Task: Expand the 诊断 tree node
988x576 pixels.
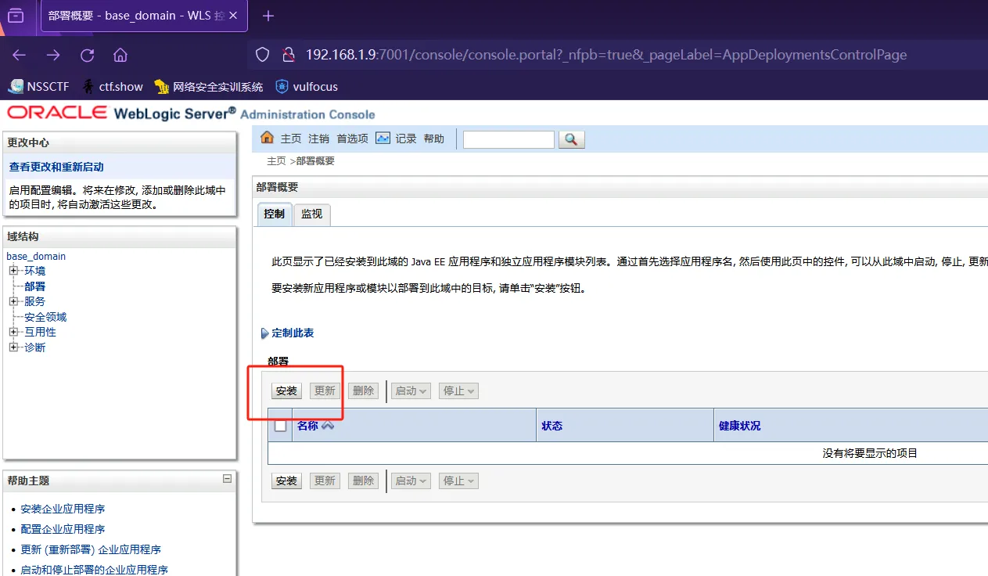Action: [13, 347]
